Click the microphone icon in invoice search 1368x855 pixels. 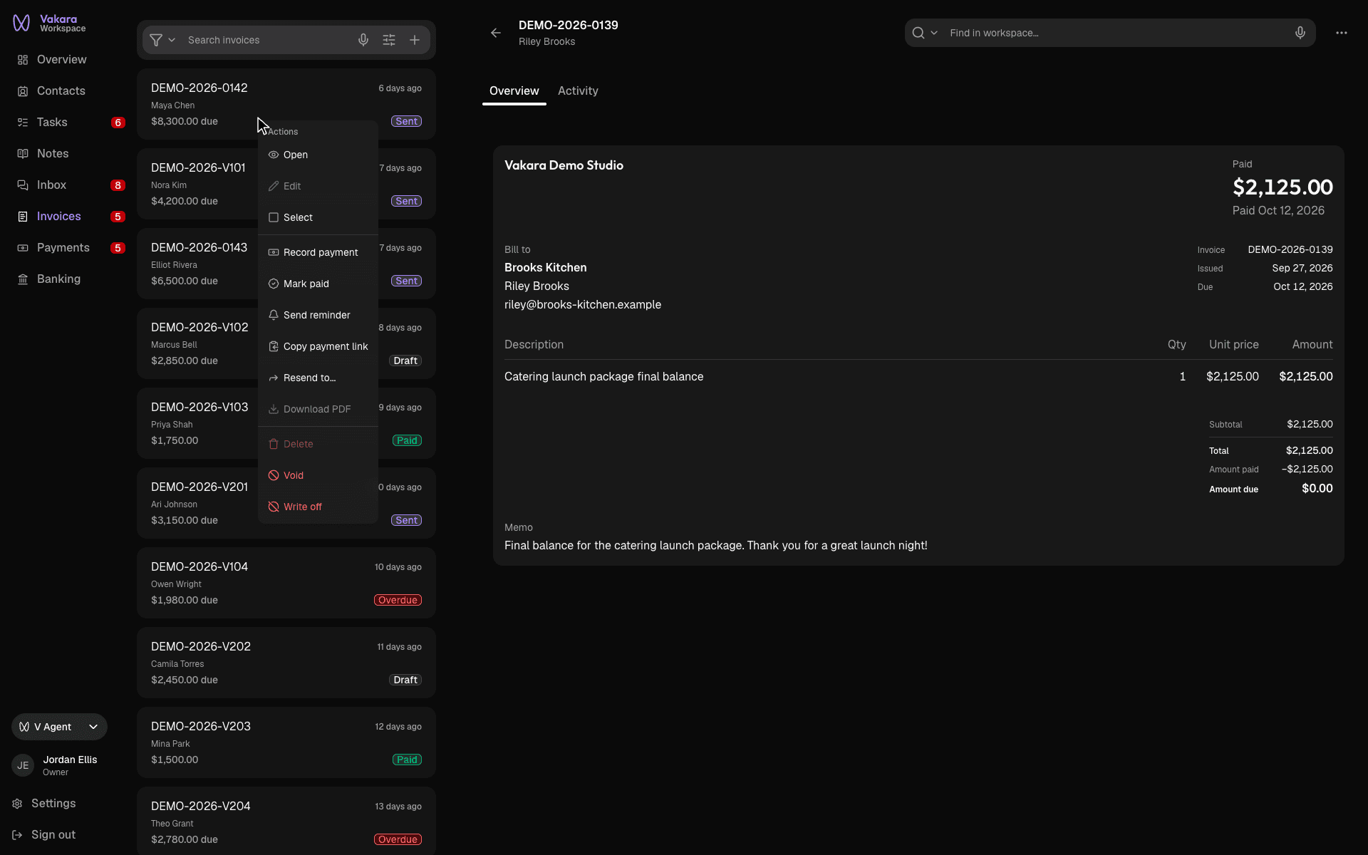(363, 40)
